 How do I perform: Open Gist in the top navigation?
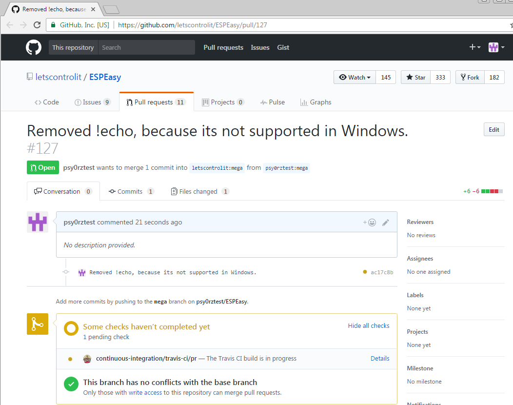[283, 47]
